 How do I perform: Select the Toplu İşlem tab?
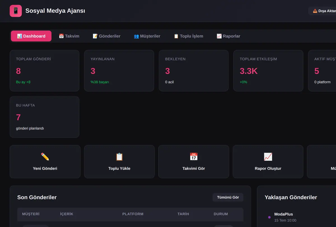188,36
